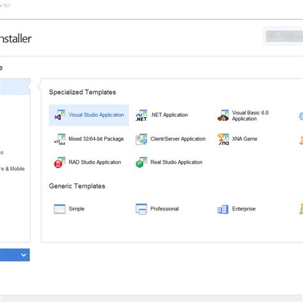This screenshot has height=303, width=303.
Task: Pick the Professional template icon
Action: tap(141, 209)
